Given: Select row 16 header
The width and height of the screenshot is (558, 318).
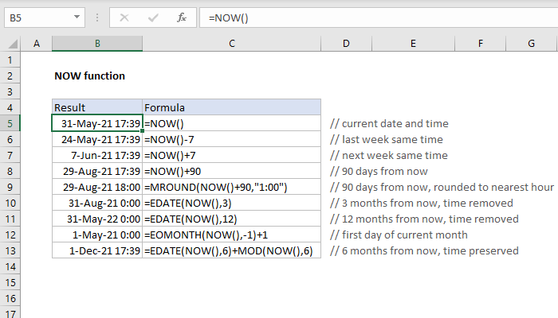Looking at the screenshot, I should (10, 298).
